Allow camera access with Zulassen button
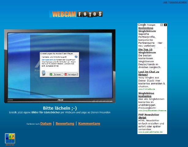The image size is (188, 147). click(56, 74)
